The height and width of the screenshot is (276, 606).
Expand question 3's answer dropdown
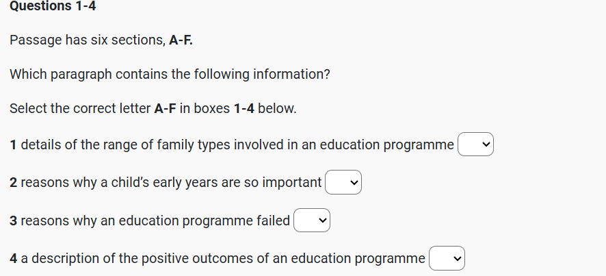[x=312, y=221]
